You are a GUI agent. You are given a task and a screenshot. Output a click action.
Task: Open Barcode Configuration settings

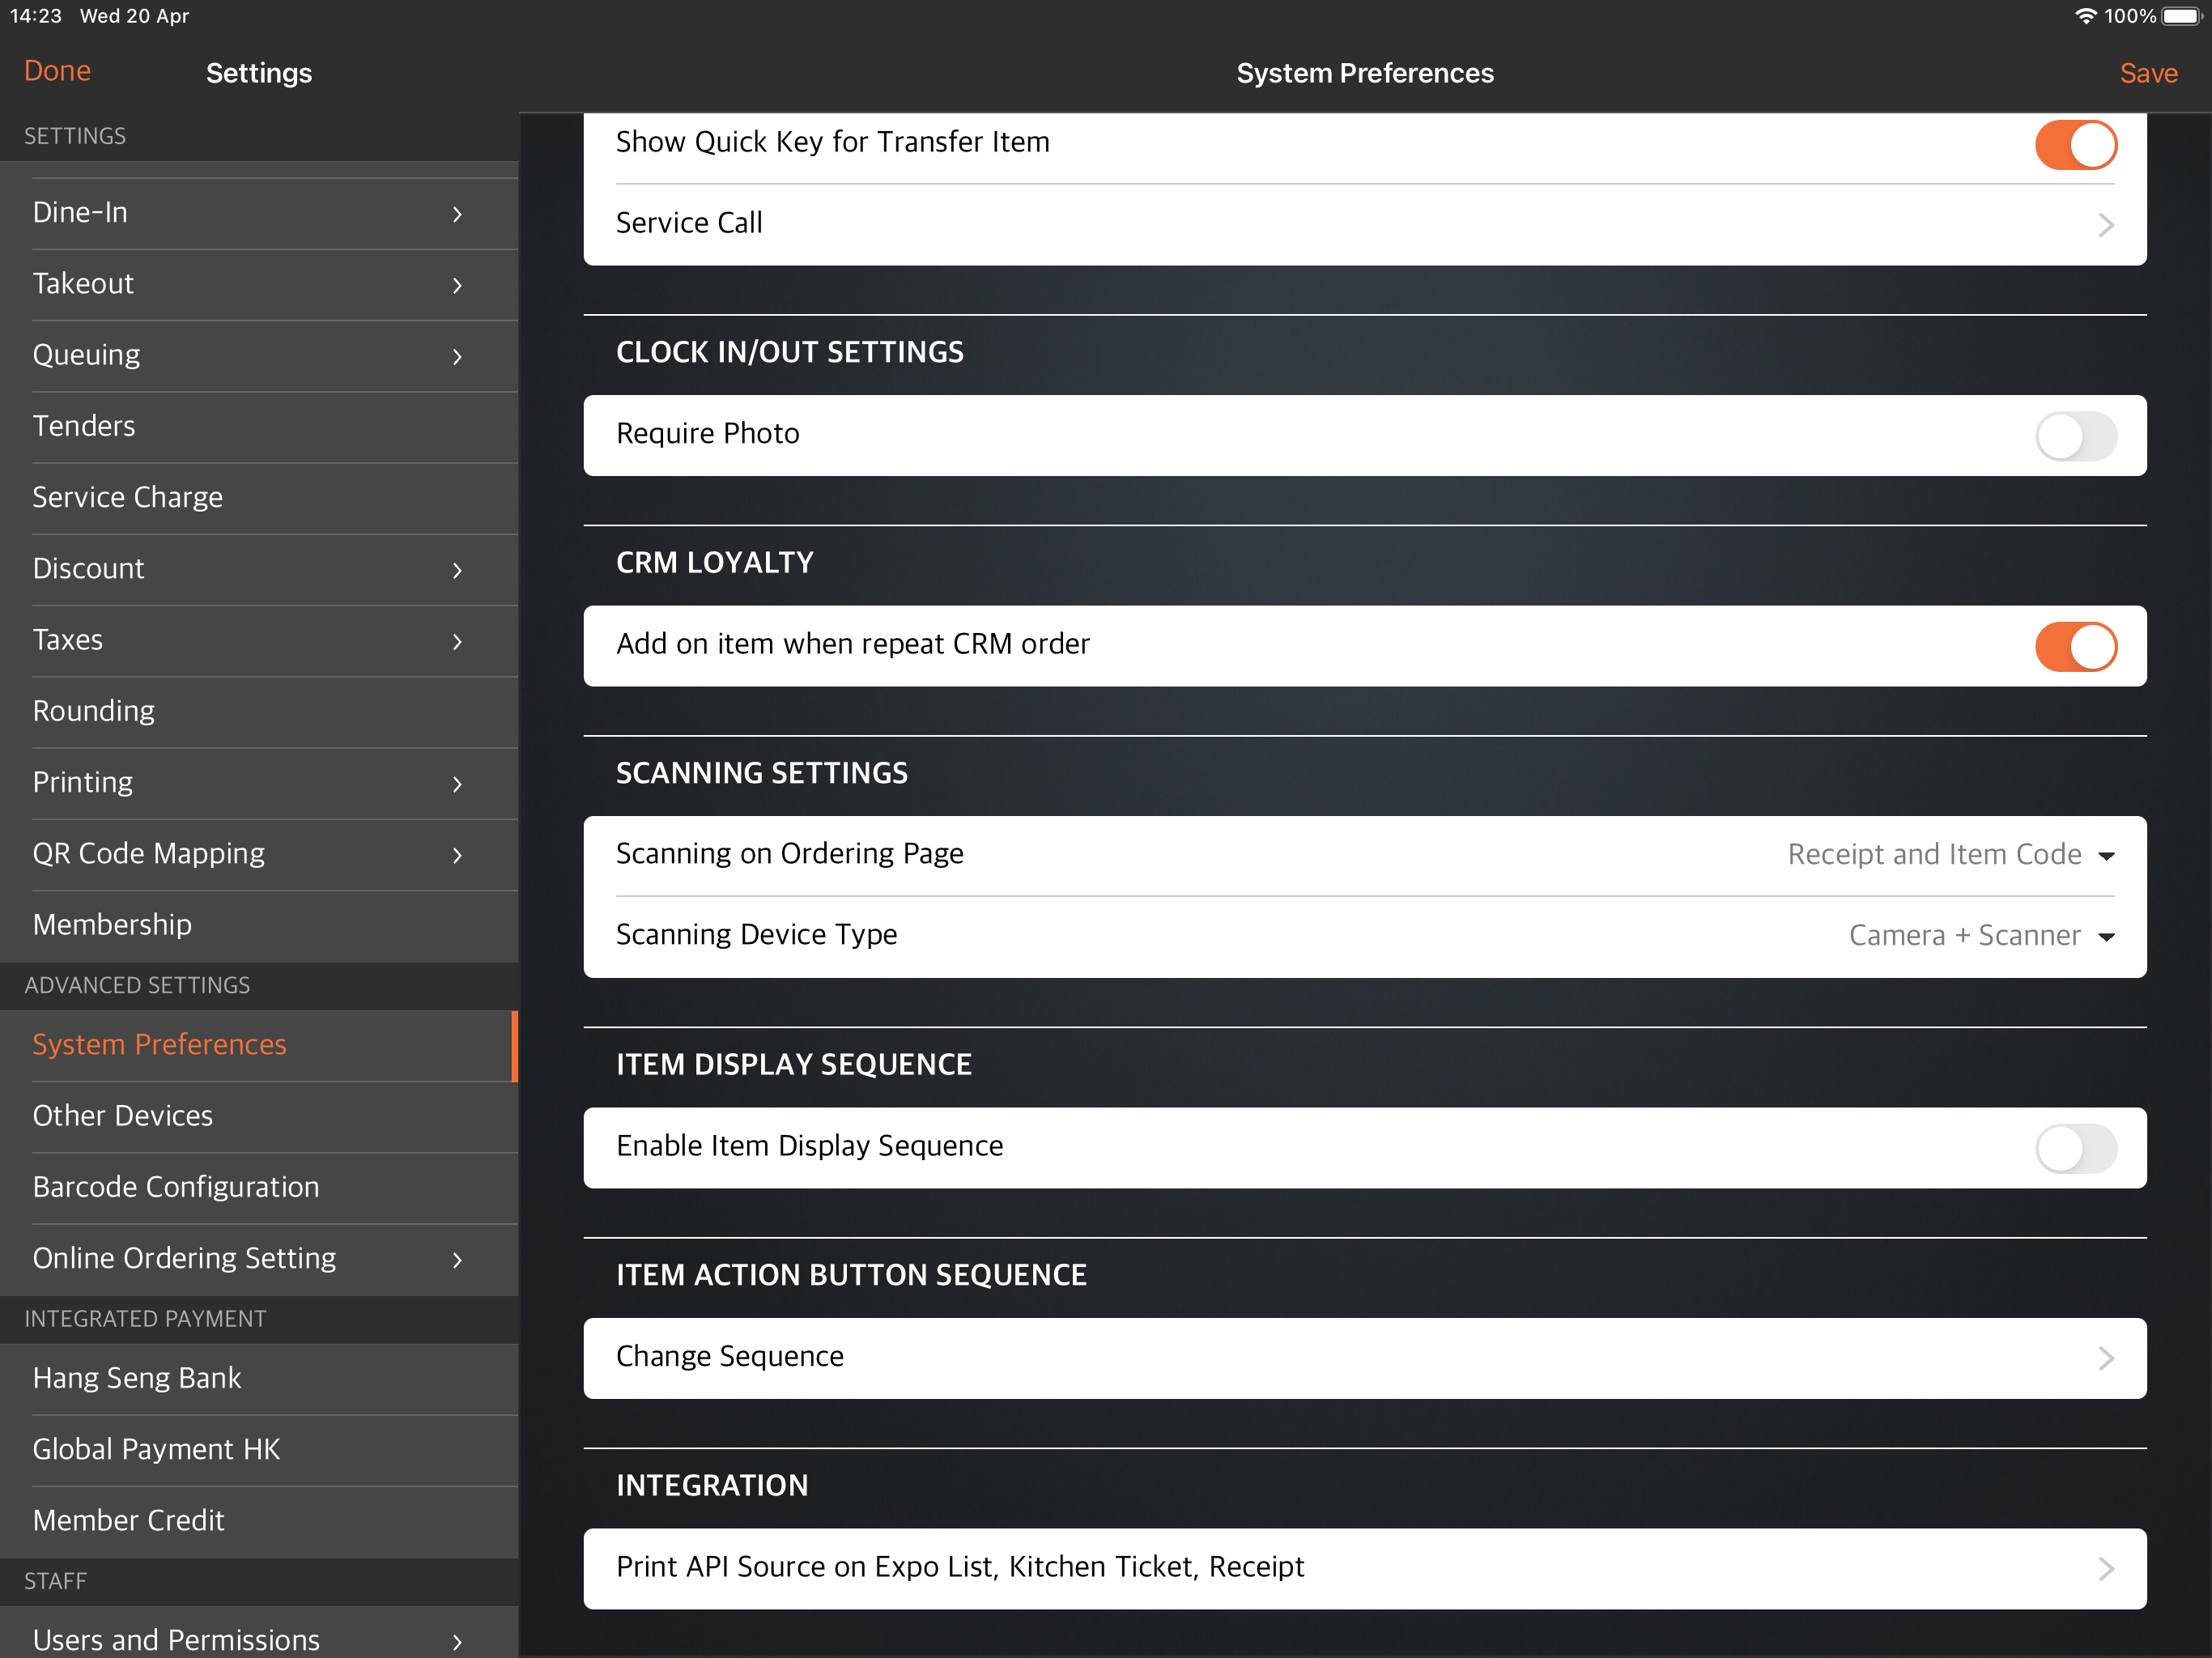[259, 1188]
